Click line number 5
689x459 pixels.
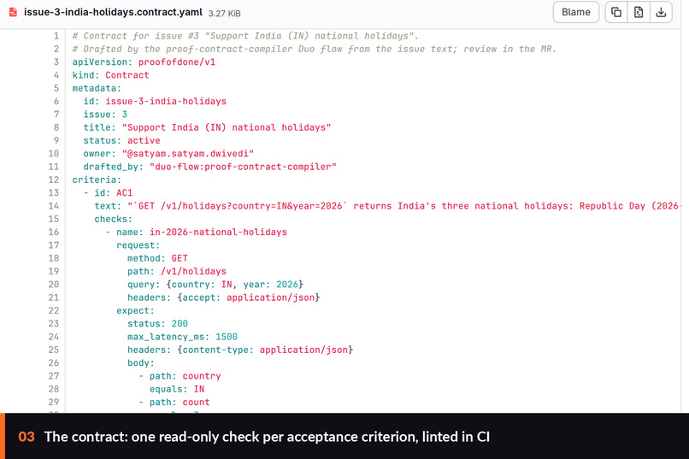coord(56,88)
